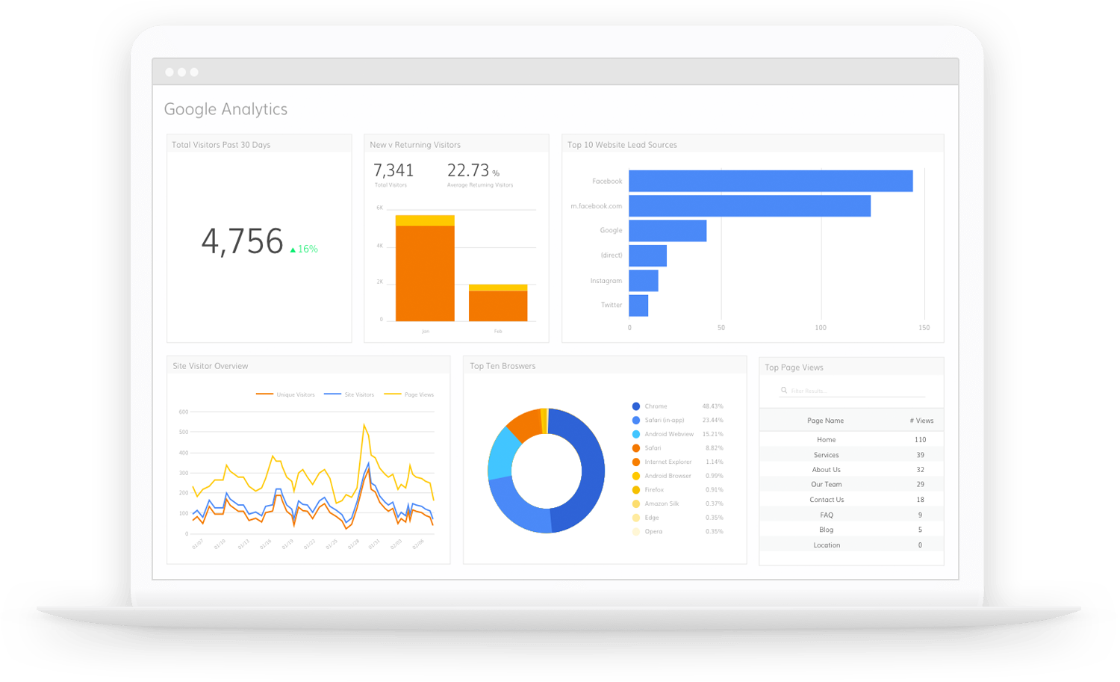Click the Facebook axis label

coord(607,182)
